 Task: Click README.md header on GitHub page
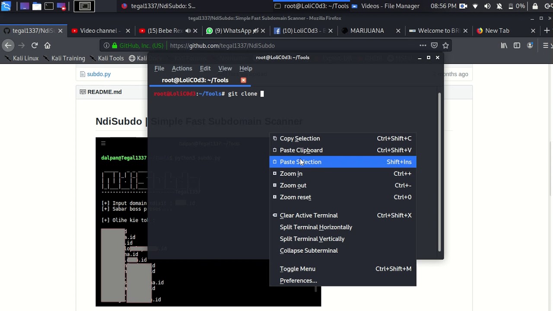pyautogui.click(x=105, y=92)
